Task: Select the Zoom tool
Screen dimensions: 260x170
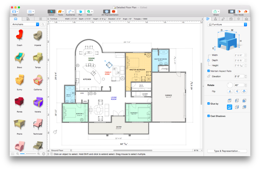Action: 88,12
